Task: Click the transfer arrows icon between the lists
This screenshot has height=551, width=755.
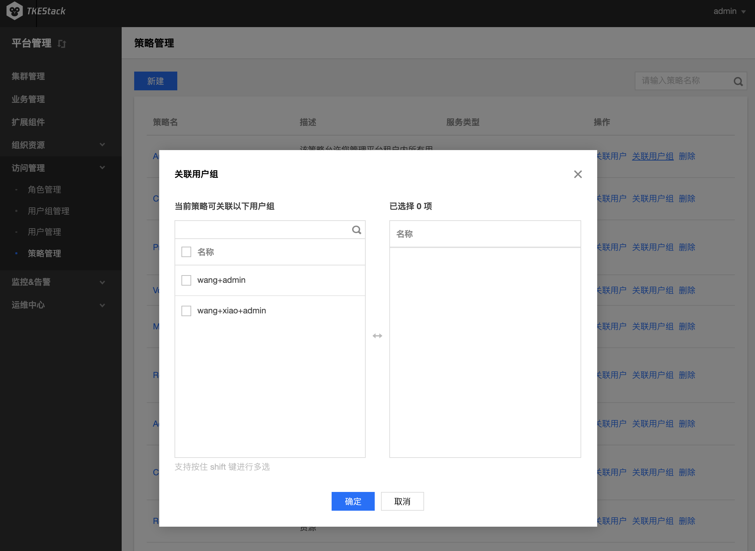Action: (x=377, y=336)
